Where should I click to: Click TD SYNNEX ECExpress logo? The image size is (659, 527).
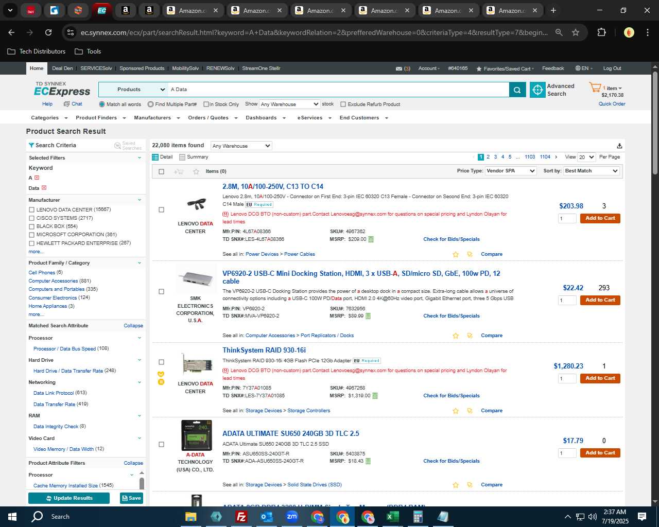pyautogui.click(x=62, y=89)
